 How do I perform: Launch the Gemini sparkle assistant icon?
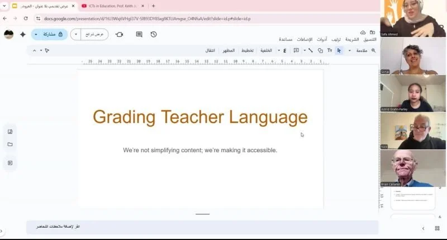pyautogui.click(x=23, y=34)
